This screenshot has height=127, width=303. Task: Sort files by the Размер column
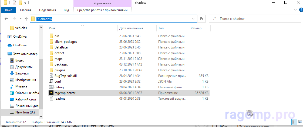pyautogui.click(x=196, y=28)
